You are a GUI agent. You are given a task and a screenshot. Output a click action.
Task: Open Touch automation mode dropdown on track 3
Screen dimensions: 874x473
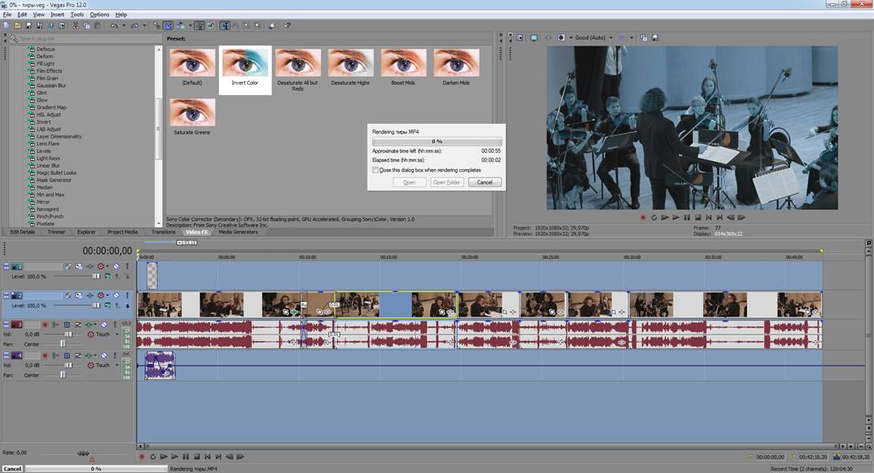click(117, 335)
